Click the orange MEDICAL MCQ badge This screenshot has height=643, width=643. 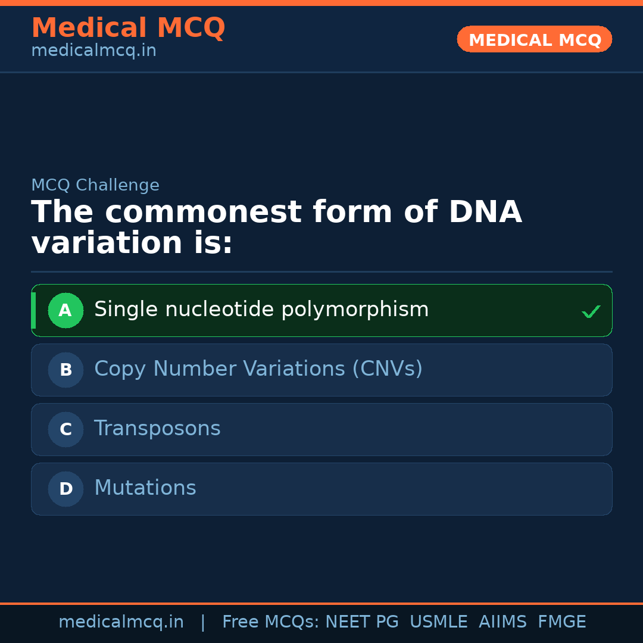(x=535, y=39)
